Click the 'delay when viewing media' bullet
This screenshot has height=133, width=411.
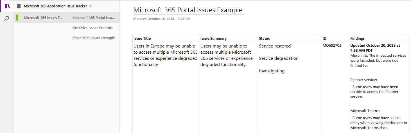pos(378,123)
